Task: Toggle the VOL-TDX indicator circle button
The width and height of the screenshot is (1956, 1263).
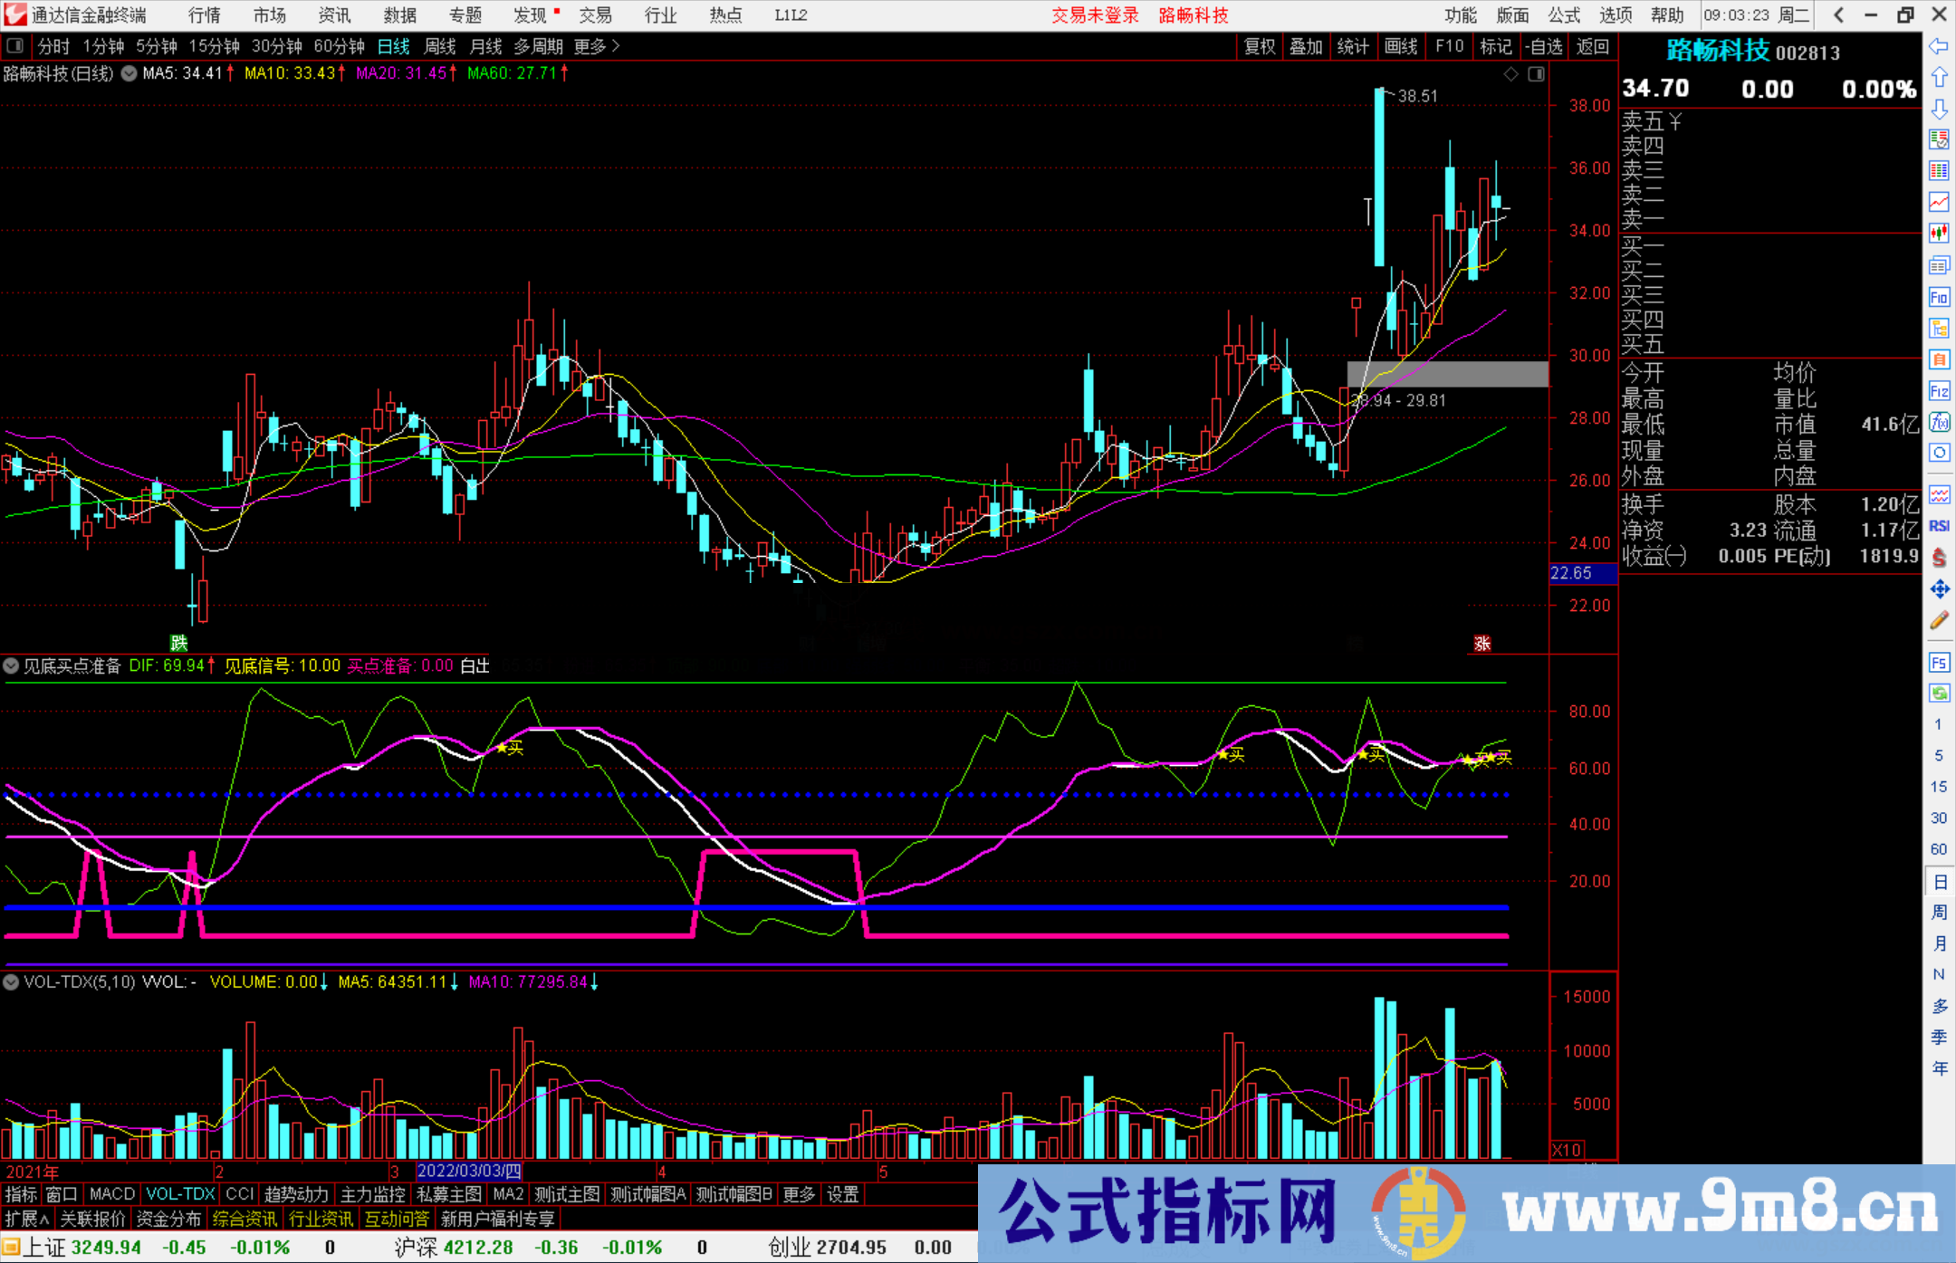Action: [11, 981]
